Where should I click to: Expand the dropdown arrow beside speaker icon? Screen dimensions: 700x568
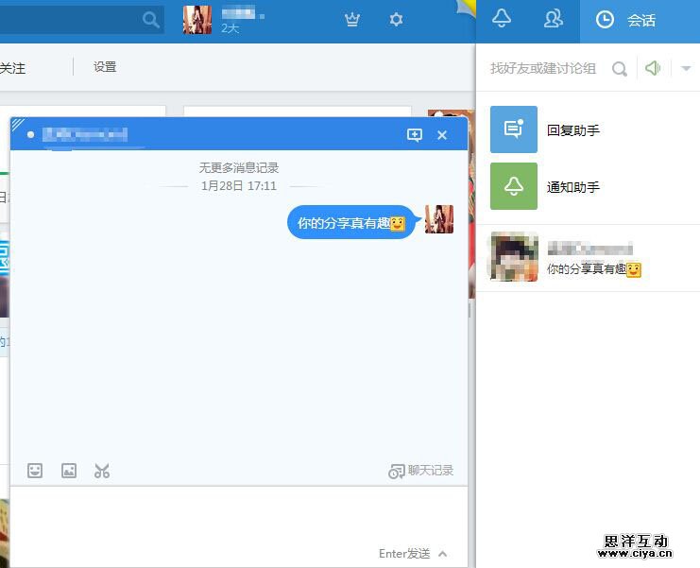pos(686,69)
